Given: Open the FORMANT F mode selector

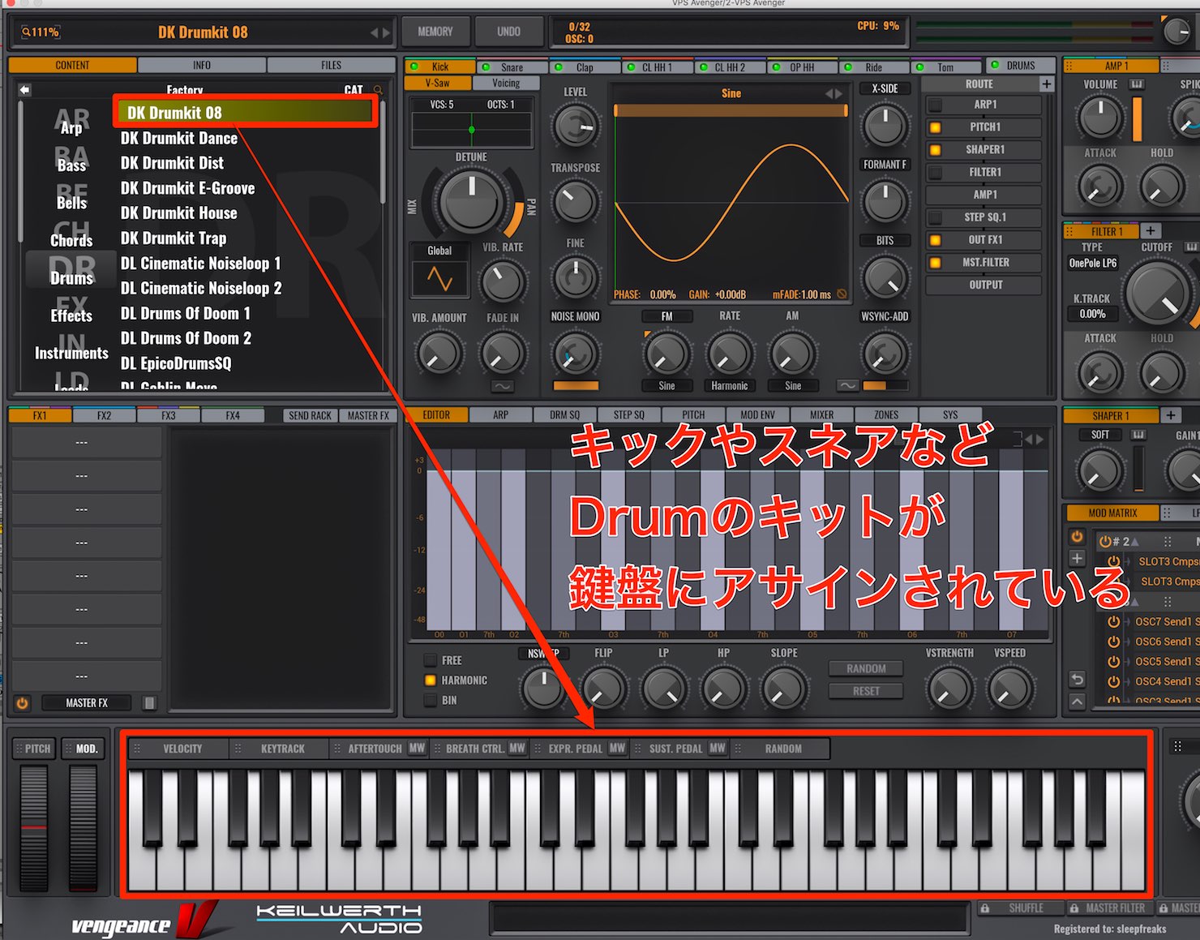Looking at the screenshot, I should tap(885, 165).
